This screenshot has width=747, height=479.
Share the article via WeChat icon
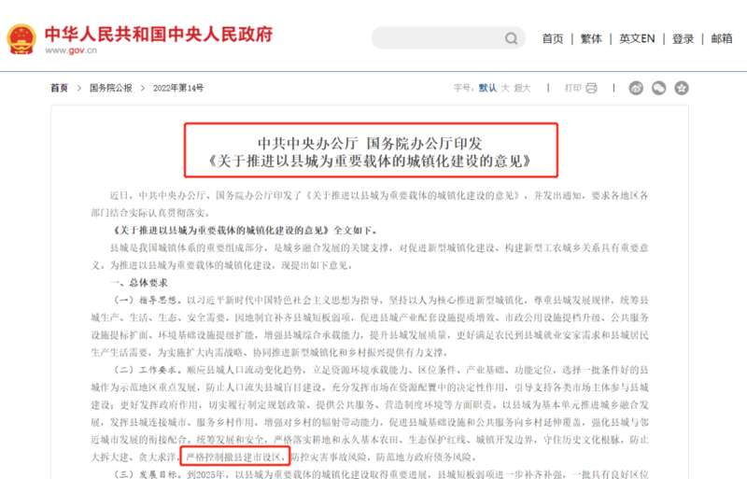click(659, 88)
